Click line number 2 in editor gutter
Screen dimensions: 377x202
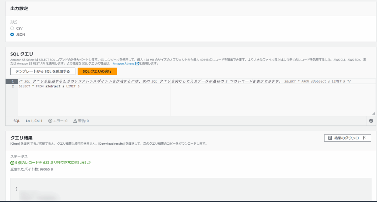coord(13,86)
